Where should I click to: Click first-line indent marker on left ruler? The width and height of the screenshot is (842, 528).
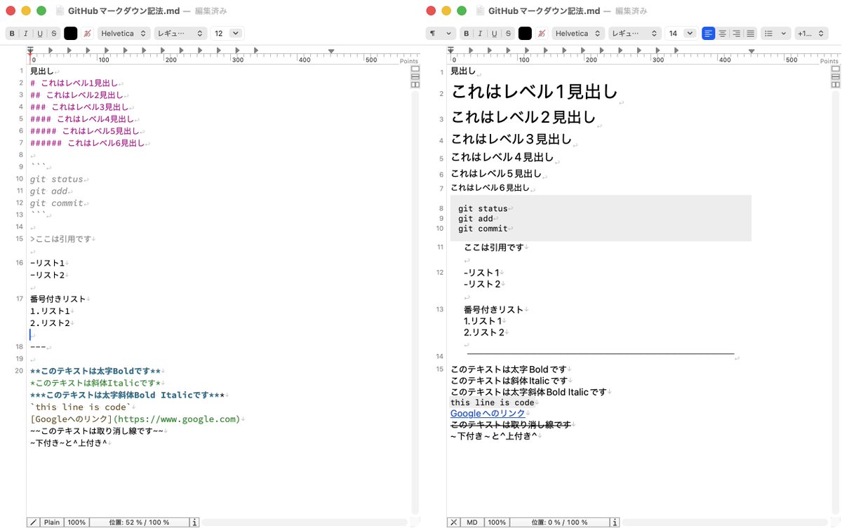tap(30, 50)
